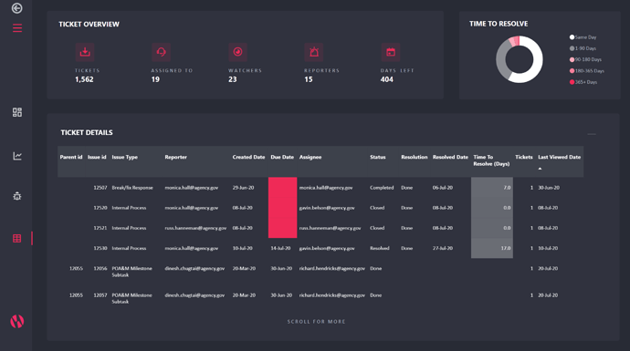The height and width of the screenshot is (351, 630).
Task: Click the Watchers eye icon
Action: tap(238, 52)
